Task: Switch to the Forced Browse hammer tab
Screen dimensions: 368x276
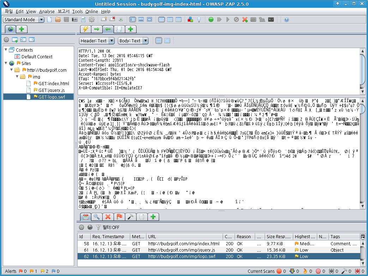Action: [131, 217]
